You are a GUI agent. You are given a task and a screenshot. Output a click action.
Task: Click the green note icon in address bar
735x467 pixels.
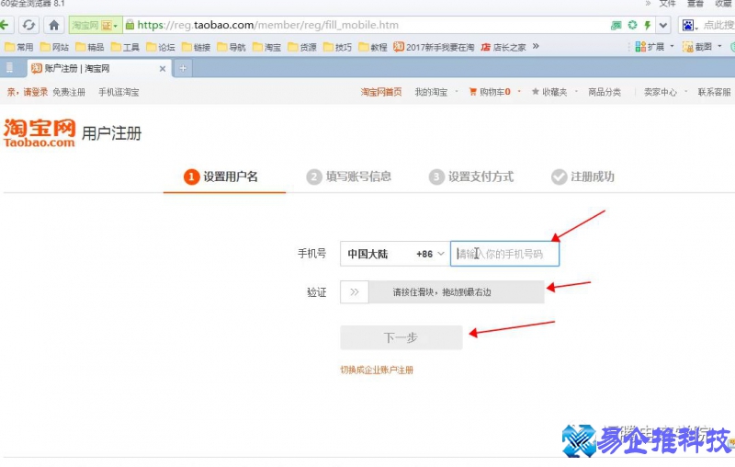click(616, 26)
